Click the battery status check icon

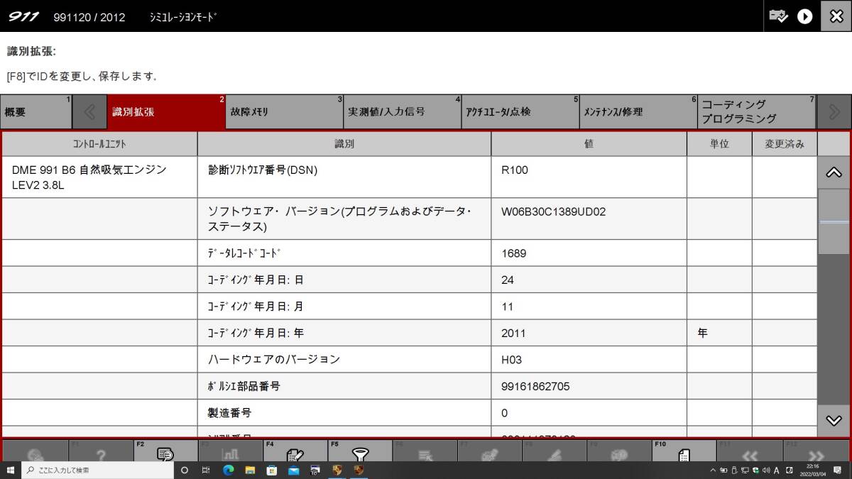point(779,16)
